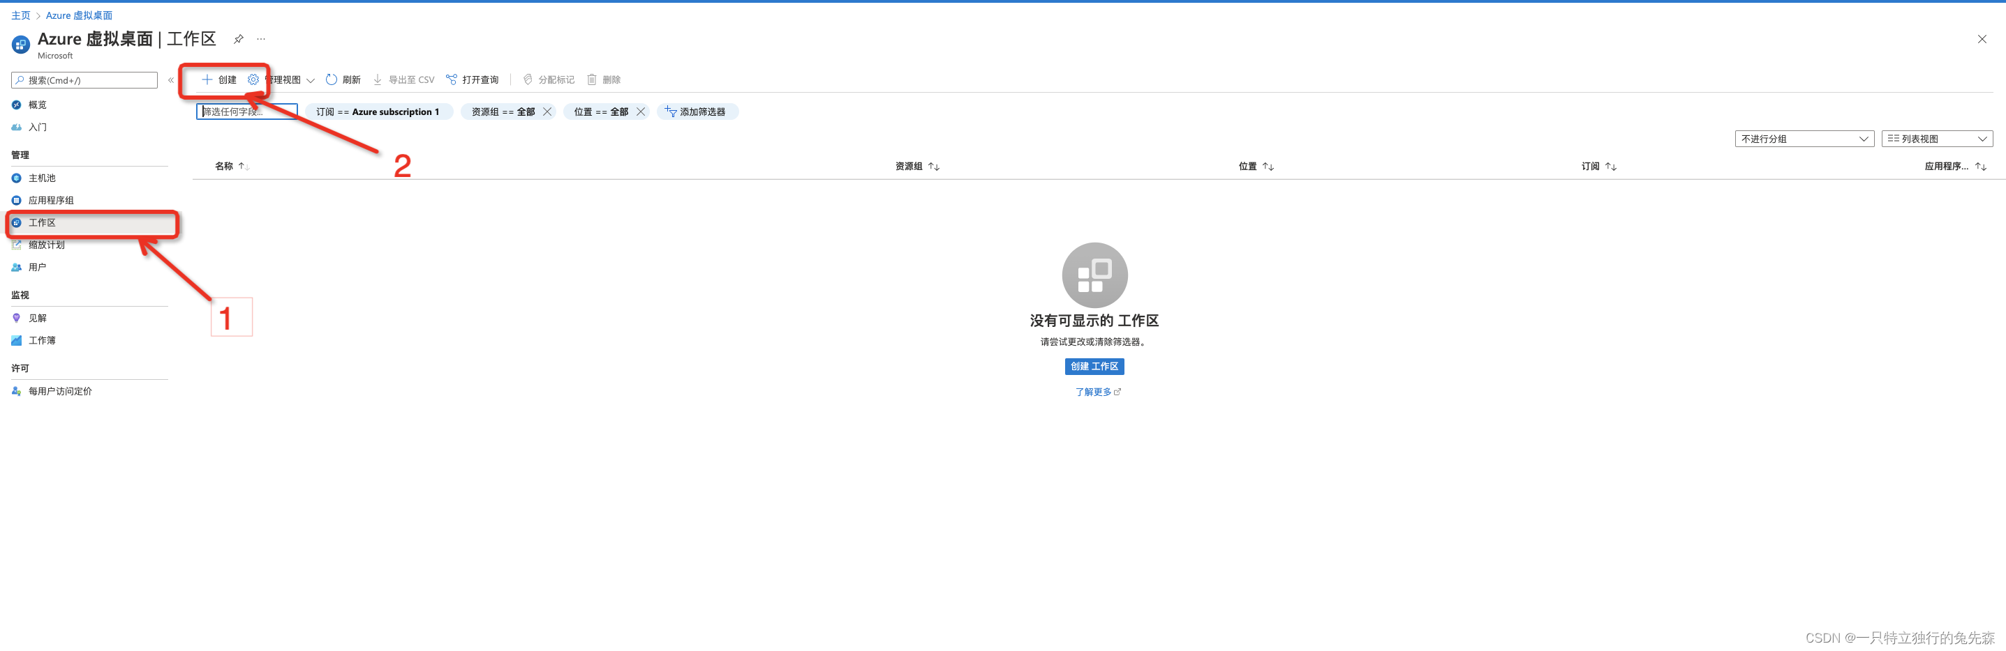This screenshot has height=651, width=2006.
Task: Open the 资源组 == 全部 filter pill
Action: (x=503, y=112)
